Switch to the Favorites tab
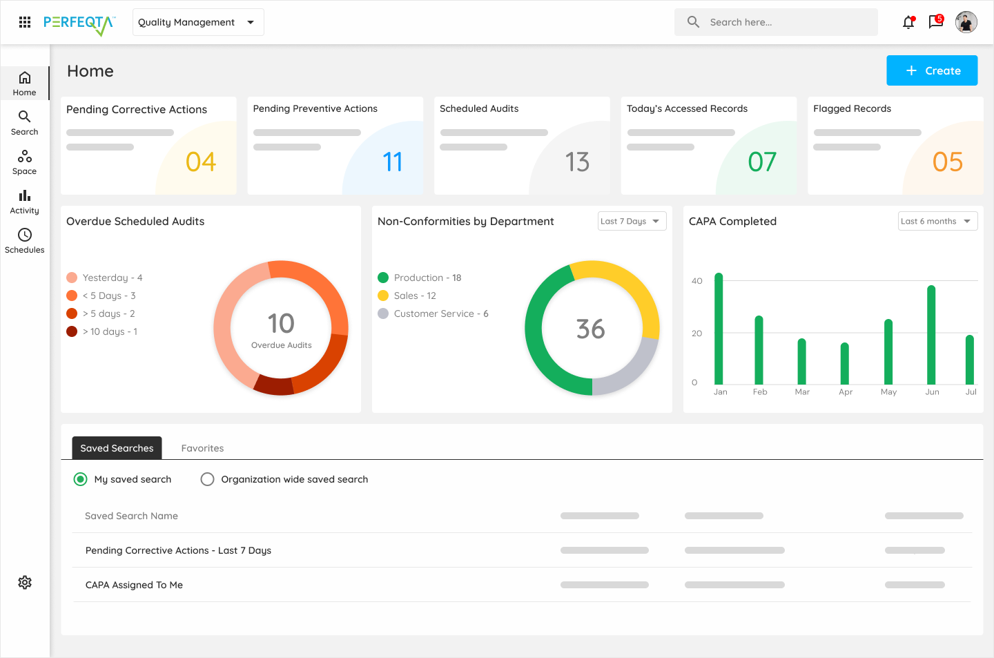The height and width of the screenshot is (658, 994). click(x=202, y=448)
